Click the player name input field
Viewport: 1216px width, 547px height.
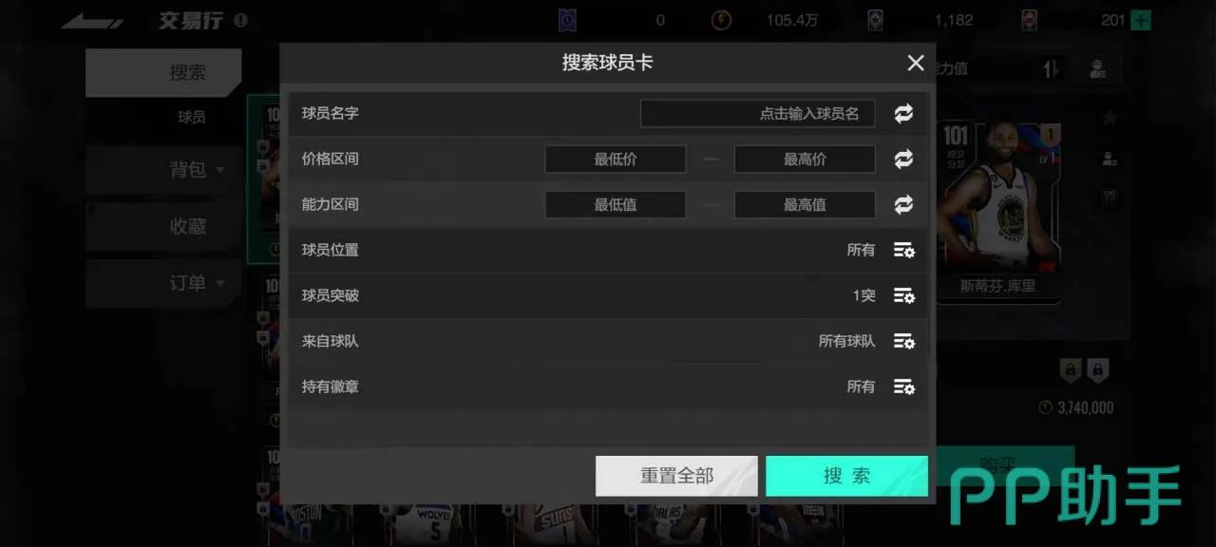[x=758, y=114]
